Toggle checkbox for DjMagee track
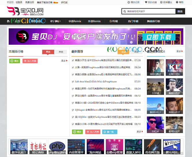 click(73, 110)
